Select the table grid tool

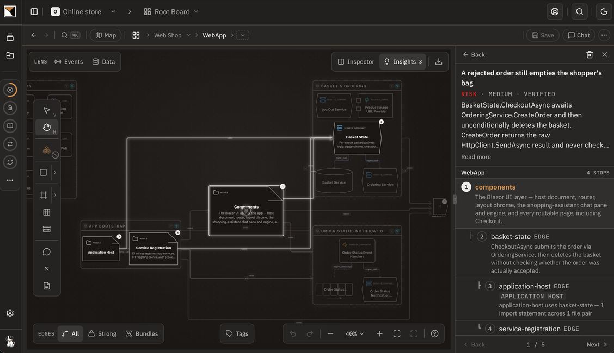pyautogui.click(x=47, y=212)
